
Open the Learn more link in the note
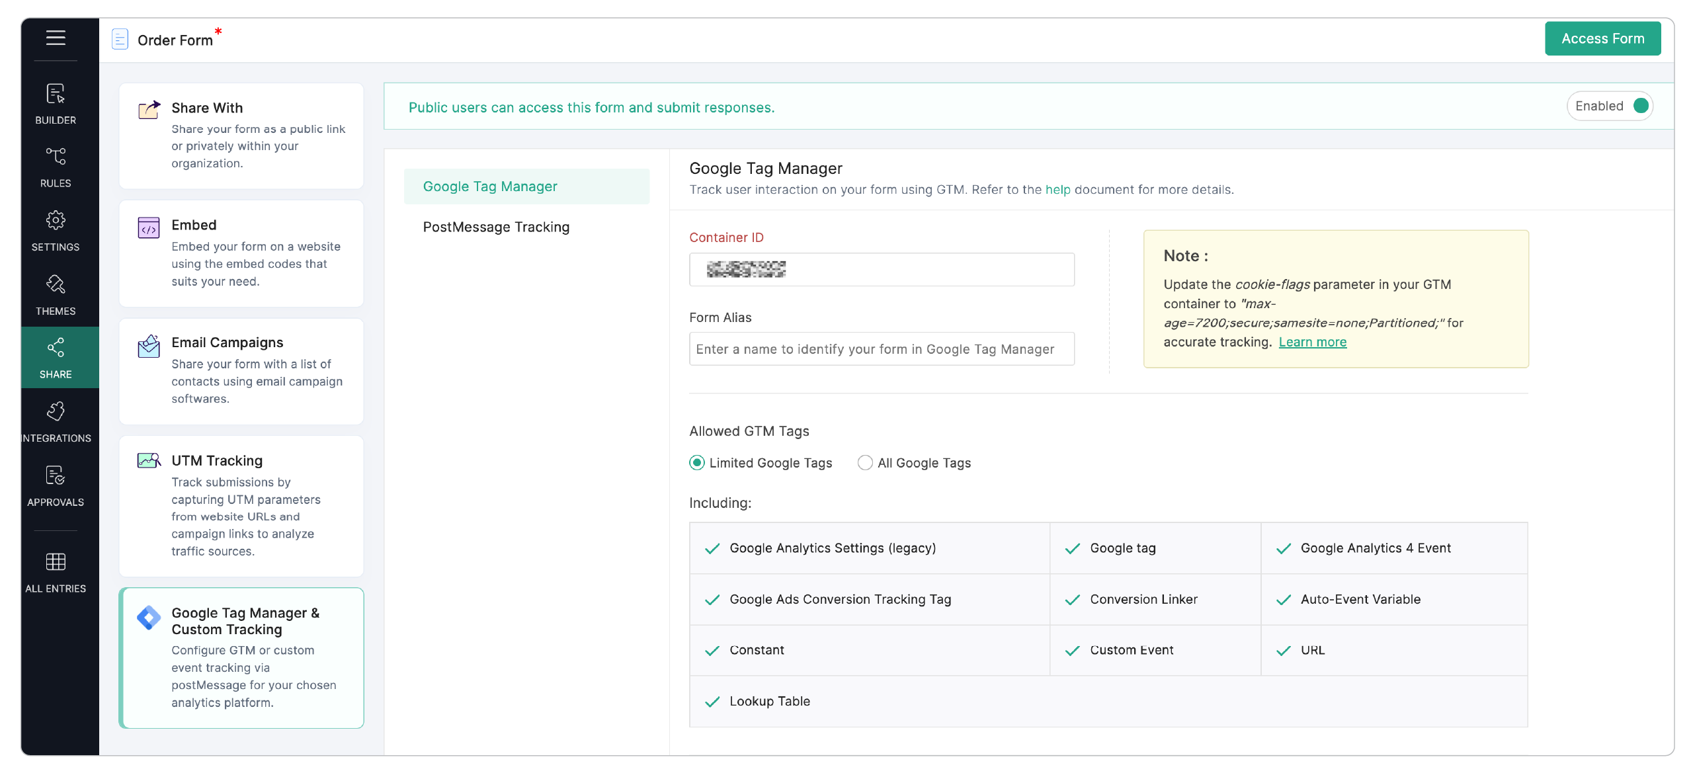tap(1313, 342)
